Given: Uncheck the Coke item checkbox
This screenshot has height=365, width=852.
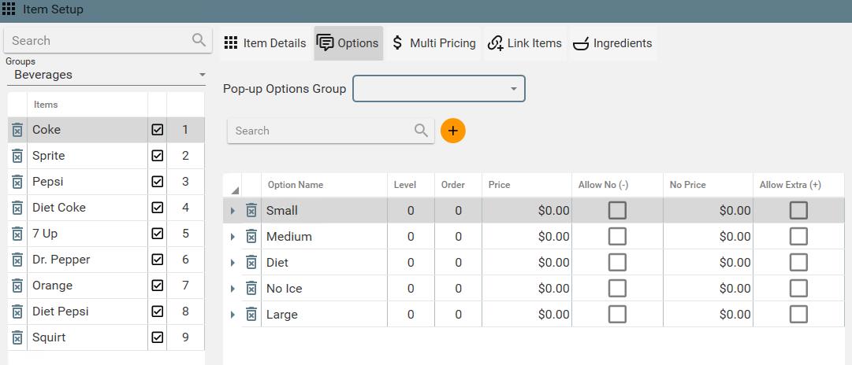Looking at the screenshot, I should 158,130.
